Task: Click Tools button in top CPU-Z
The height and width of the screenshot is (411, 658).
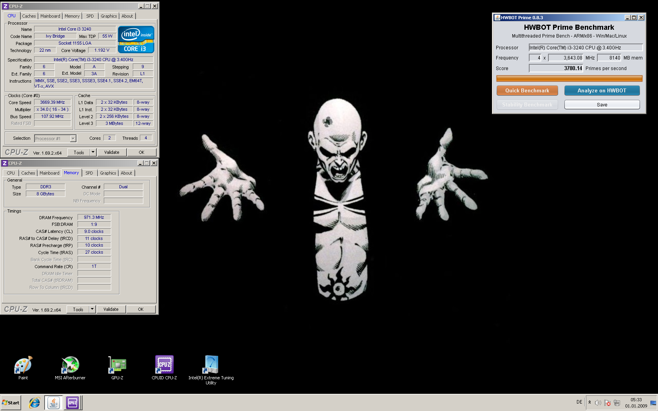Action: pyautogui.click(x=79, y=152)
